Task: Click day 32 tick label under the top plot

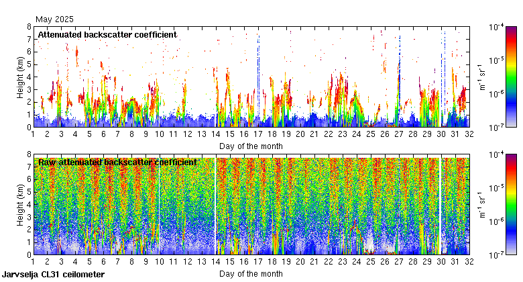Action: [469, 134]
